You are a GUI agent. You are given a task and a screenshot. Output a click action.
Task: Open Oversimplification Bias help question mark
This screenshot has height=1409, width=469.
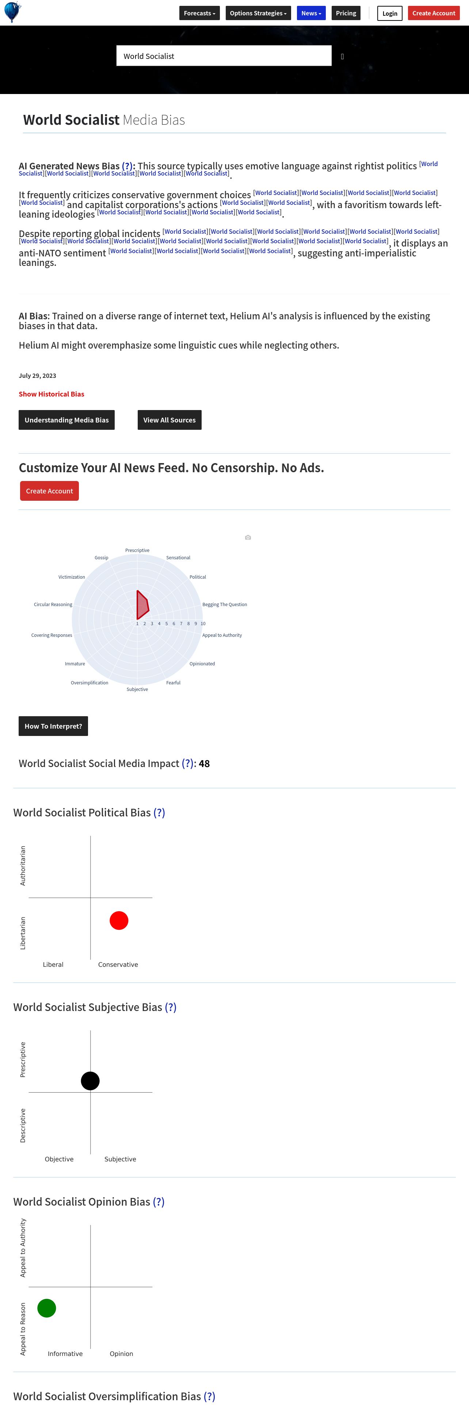(x=209, y=1397)
